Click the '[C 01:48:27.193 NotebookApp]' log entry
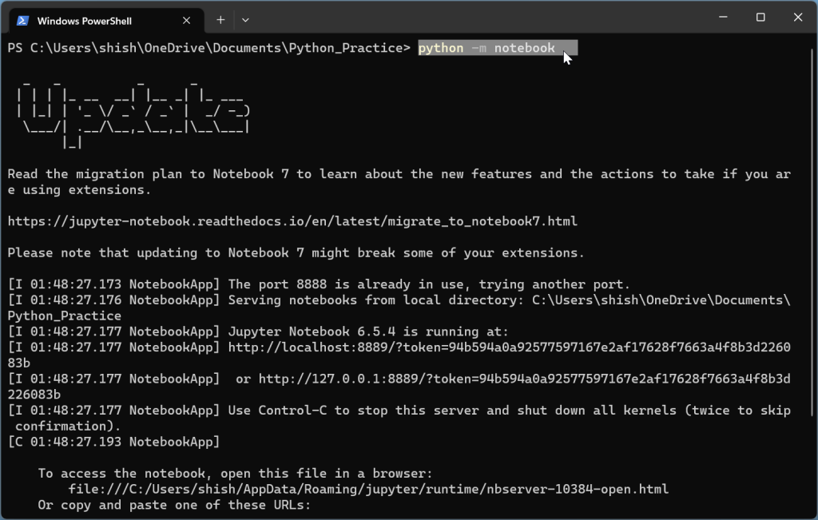The width and height of the screenshot is (818, 520). [113, 442]
